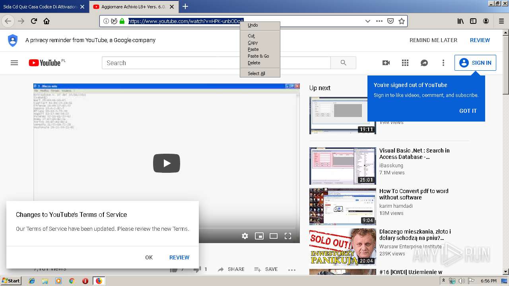The image size is (509, 286).
Task: Open YouTube settings three-dot menu
Action: (443, 63)
